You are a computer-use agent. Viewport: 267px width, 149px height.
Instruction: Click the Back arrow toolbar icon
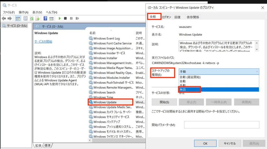click(4, 19)
